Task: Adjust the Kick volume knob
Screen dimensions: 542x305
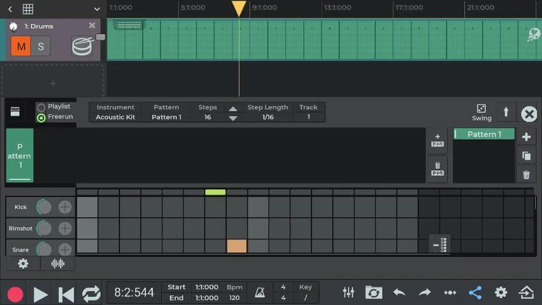Action: 44,206
